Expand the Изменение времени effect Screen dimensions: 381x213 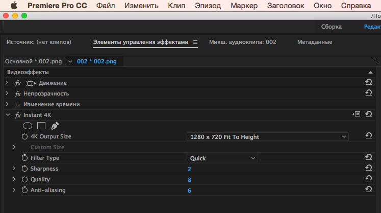(x=7, y=104)
